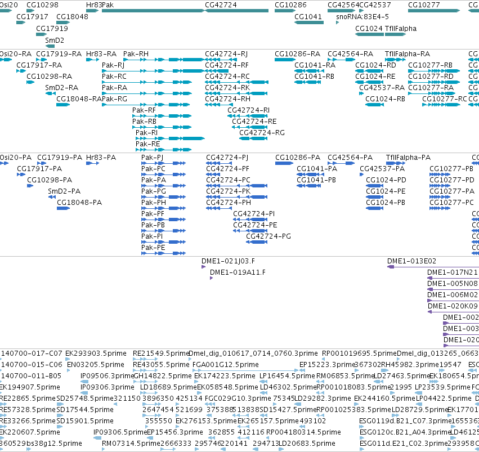The image size is (479, 452).
Task: Click the Hr83-RA transcript label
Action: 101,54
